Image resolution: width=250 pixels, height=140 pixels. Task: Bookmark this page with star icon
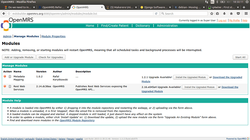tap(212, 13)
